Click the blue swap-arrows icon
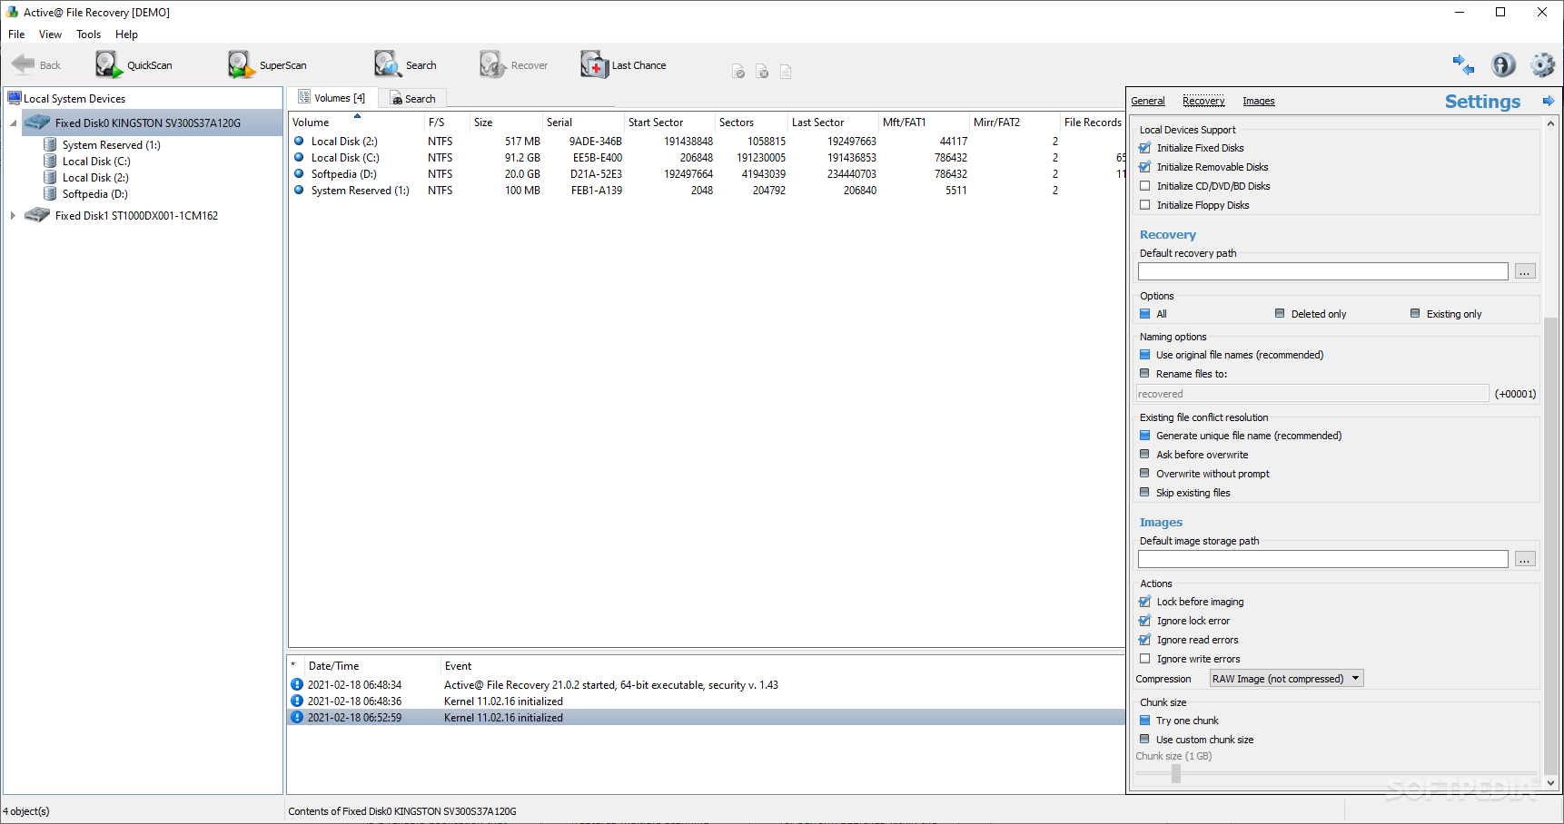The image size is (1564, 824). (1462, 64)
